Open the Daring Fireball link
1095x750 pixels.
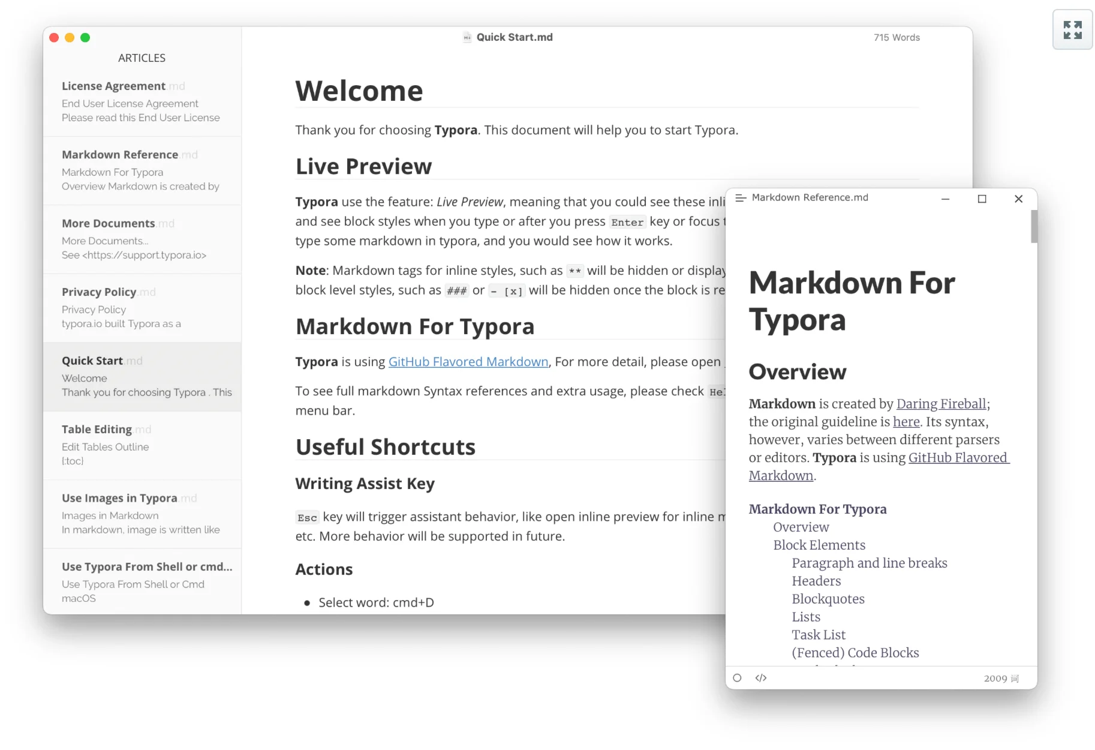point(940,403)
